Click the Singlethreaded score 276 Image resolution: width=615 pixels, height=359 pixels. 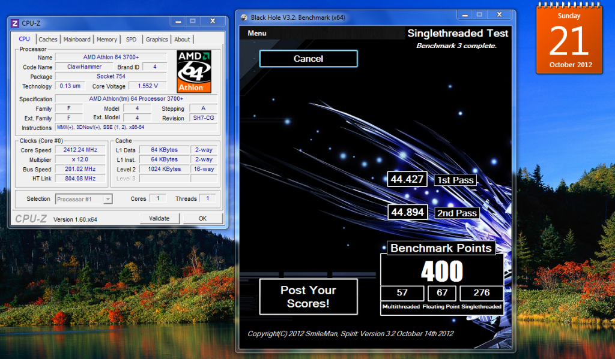click(481, 293)
